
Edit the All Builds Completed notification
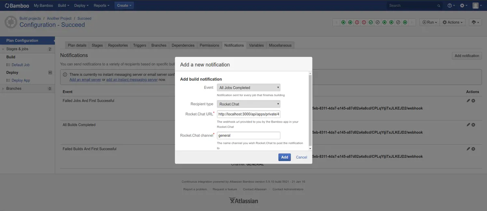pos(468,125)
